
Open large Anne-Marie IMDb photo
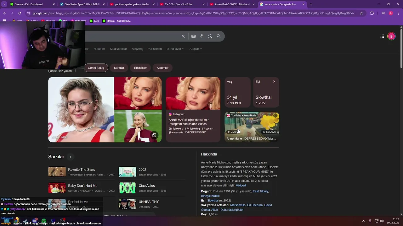pyautogui.click(x=81, y=110)
